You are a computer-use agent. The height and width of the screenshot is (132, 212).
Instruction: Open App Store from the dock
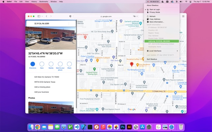click(x=142, y=127)
